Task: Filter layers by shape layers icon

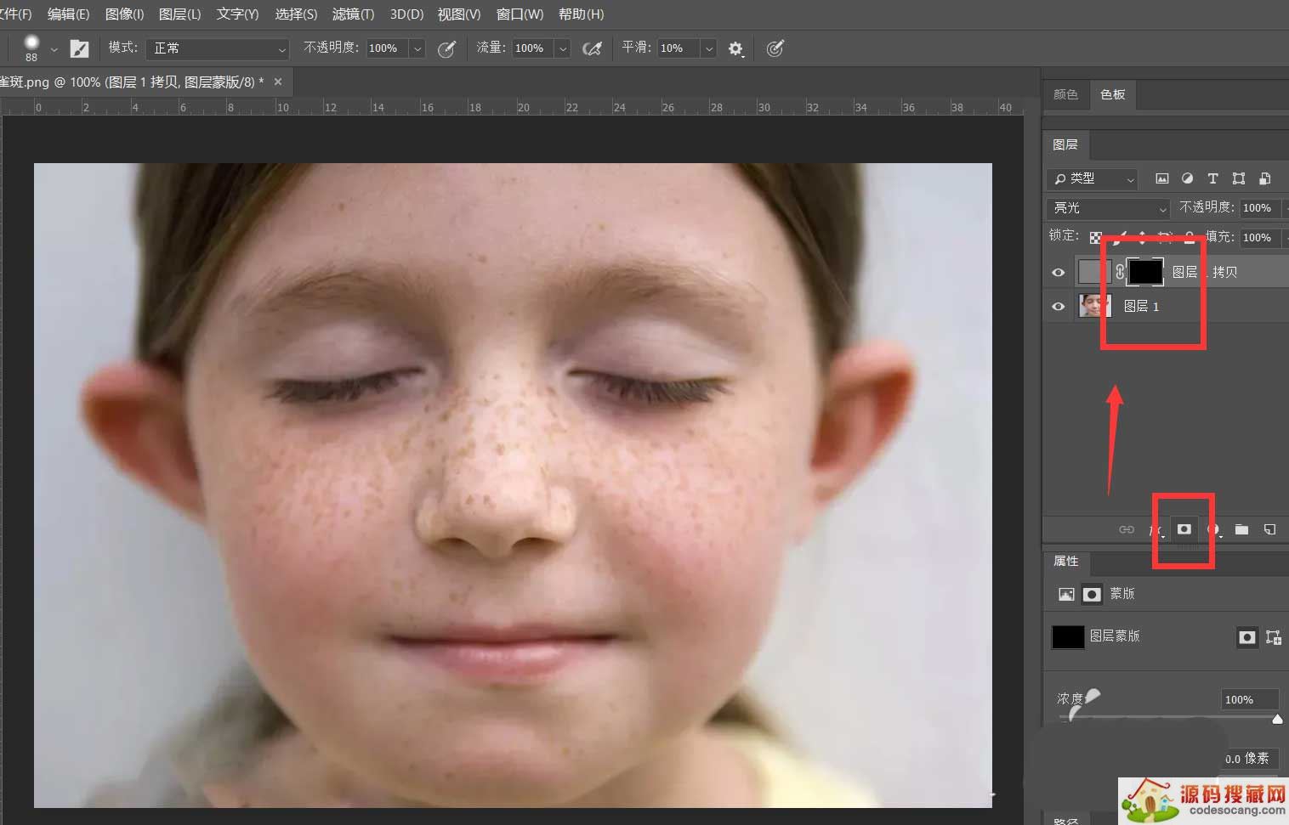Action: coord(1238,178)
